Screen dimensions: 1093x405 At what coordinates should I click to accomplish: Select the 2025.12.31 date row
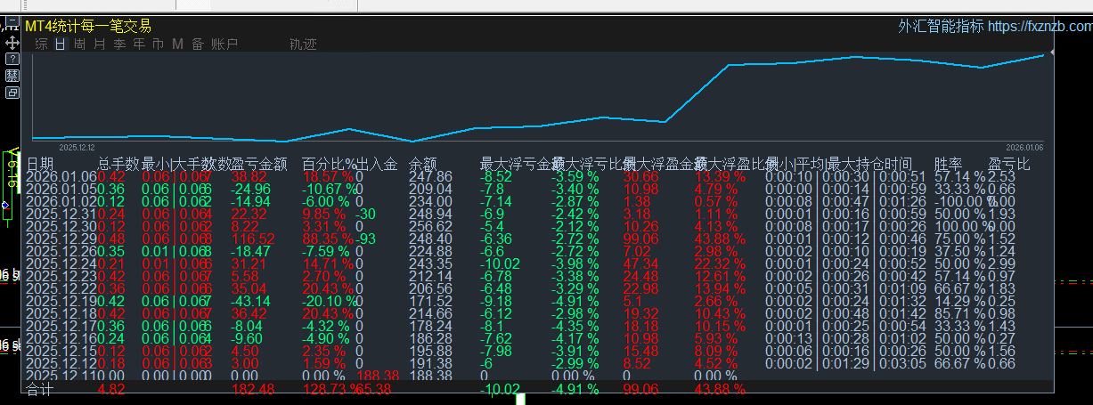point(61,215)
